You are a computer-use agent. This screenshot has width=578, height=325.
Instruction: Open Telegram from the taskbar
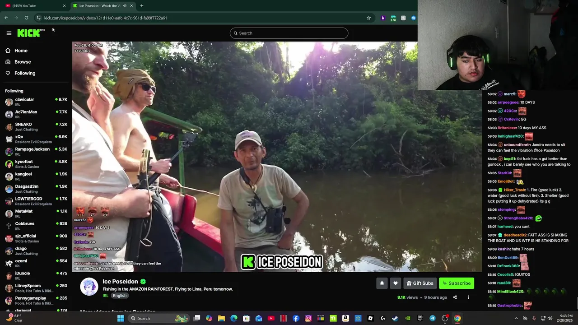click(433, 318)
